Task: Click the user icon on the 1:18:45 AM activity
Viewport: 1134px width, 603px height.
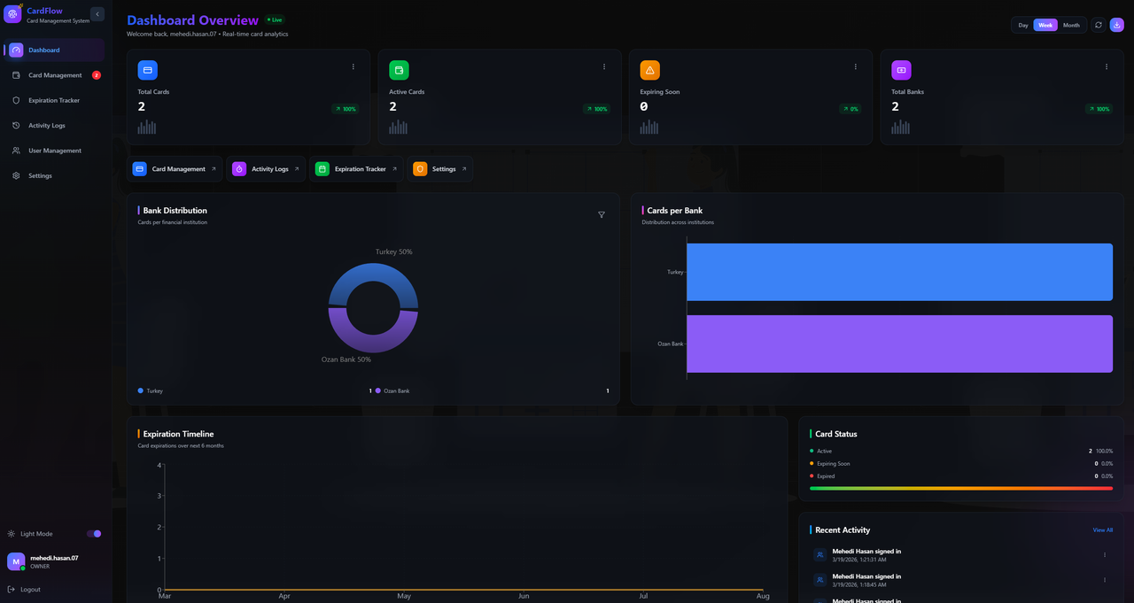Action: coord(820,580)
